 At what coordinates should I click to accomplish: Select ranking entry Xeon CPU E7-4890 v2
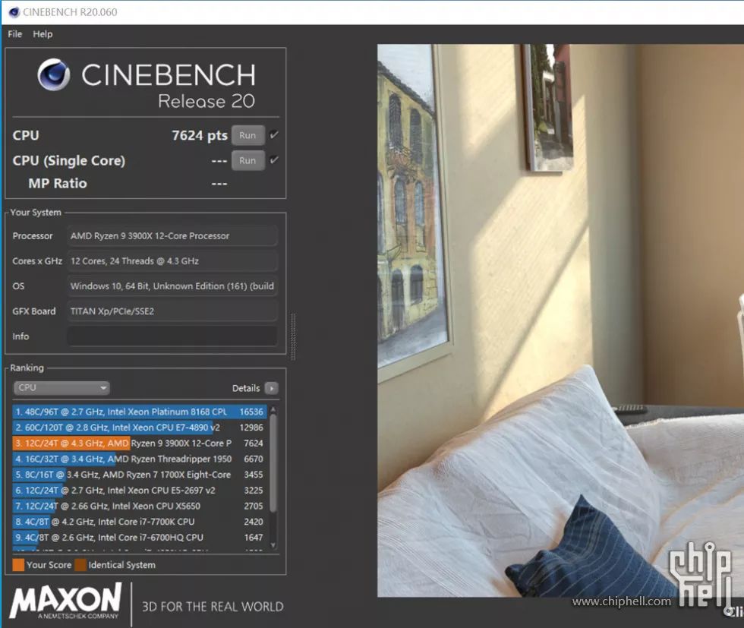click(140, 428)
